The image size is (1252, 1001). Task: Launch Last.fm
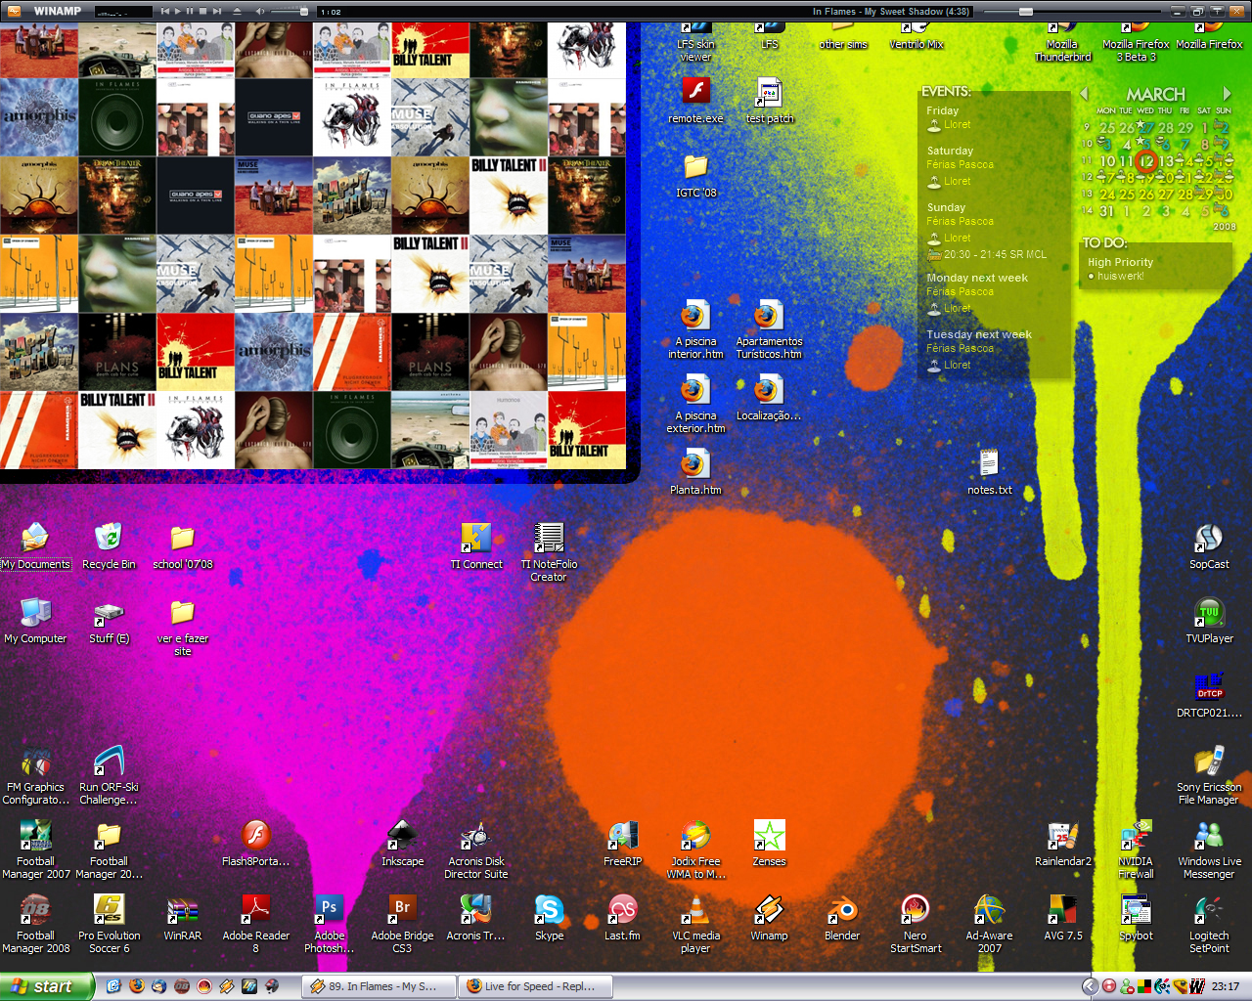tap(622, 918)
